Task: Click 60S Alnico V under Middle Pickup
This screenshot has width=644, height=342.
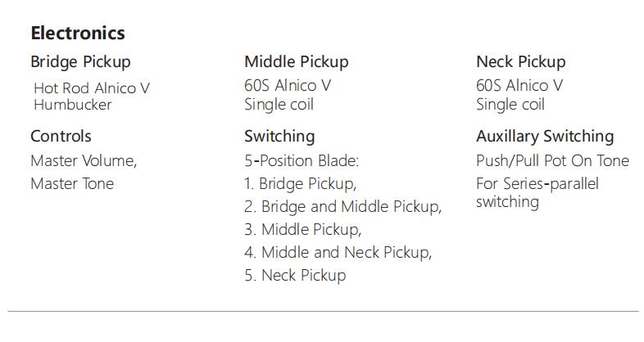Action: 288,85
